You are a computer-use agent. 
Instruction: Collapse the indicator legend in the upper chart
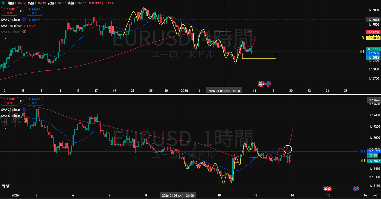pos(5,38)
